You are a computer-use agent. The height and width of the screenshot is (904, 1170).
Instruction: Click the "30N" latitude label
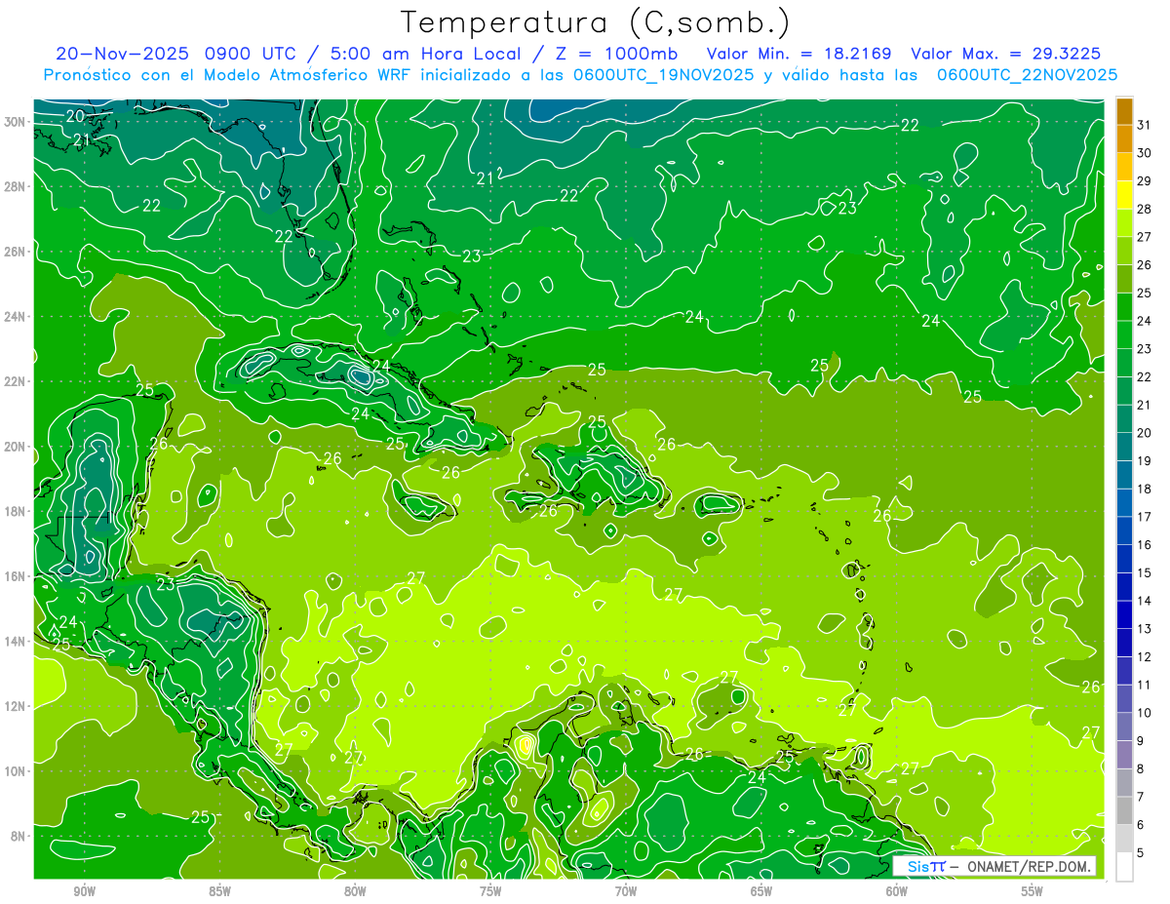pos(16,122)
